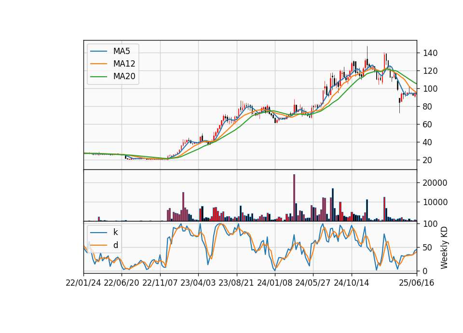Click the 20000 volume axis label

(x=435, y=183)
